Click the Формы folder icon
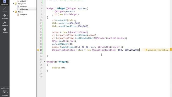172x97 pixels. 16,12
